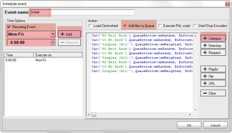Select the Load Clockwheel radio option
Viewport: 232px width, 133px height.
click(x=90, y=26)
